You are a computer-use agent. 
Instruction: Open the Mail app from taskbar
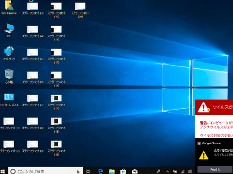pos(134,172)
